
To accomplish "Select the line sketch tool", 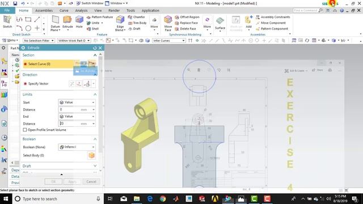I will coord(37,19).
